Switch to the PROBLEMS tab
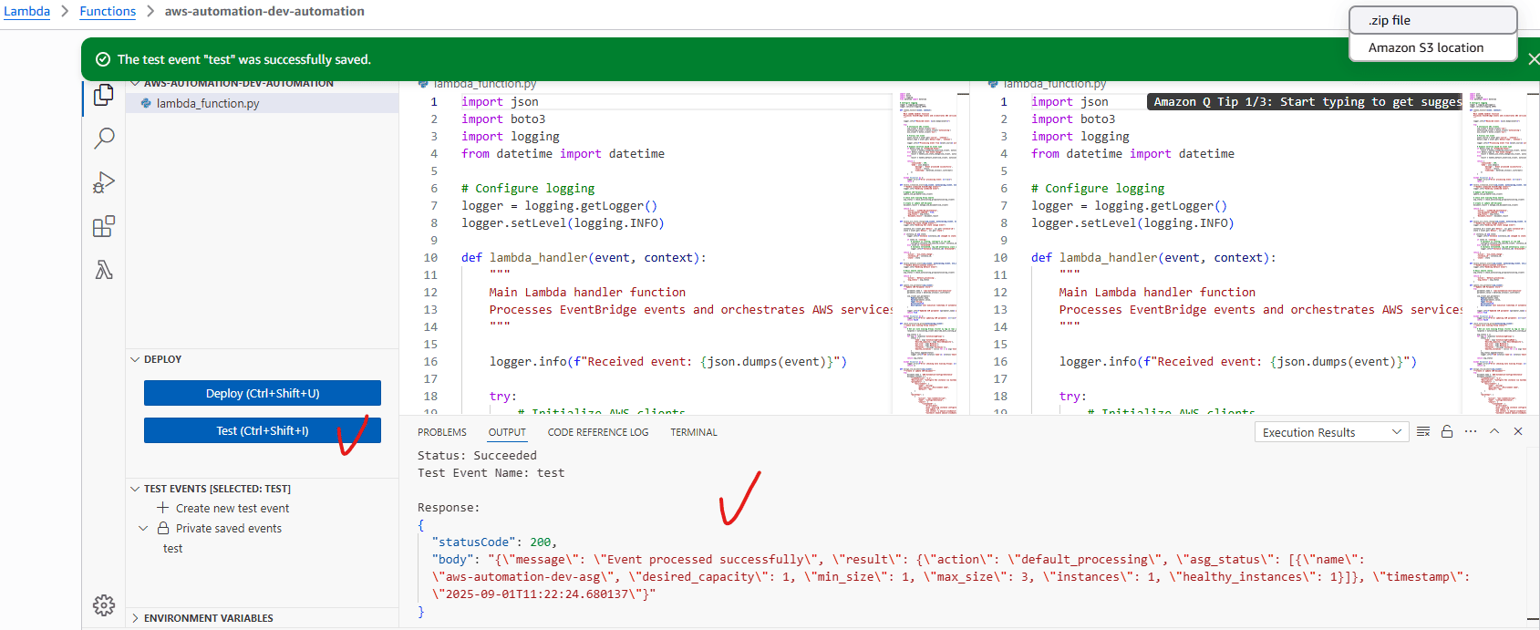 441,432
